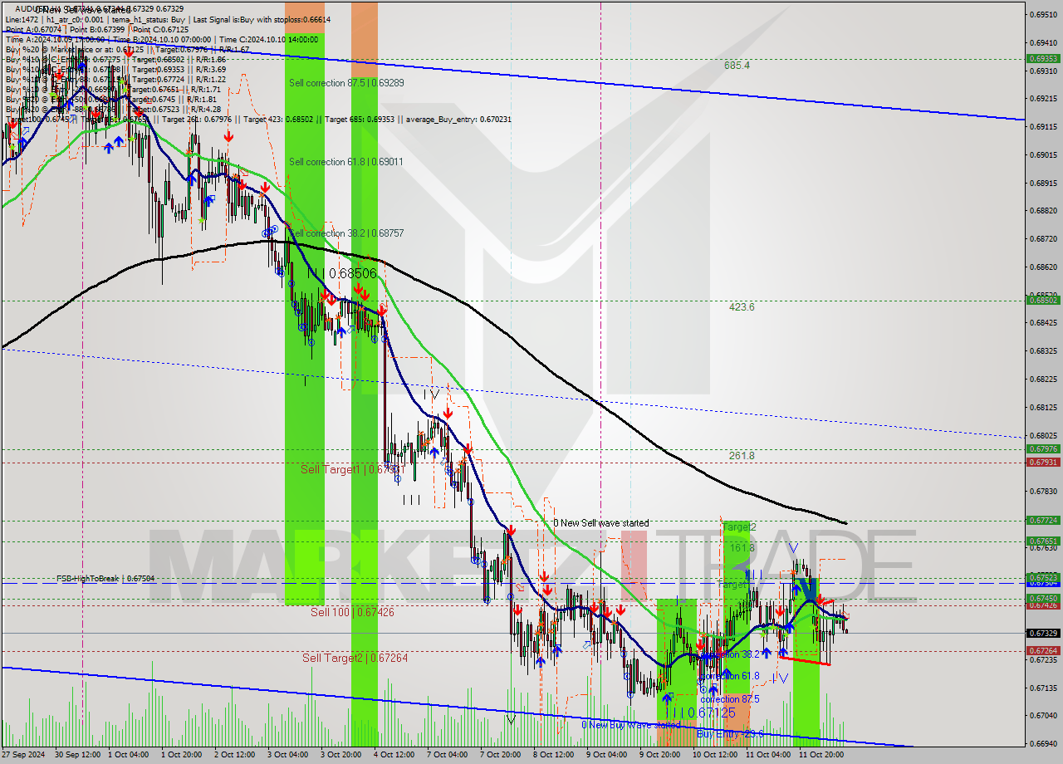The image size is (1063, 764).
Task: Click the 0.69115 value on price axis
Action: click(x=1044, y=126)
